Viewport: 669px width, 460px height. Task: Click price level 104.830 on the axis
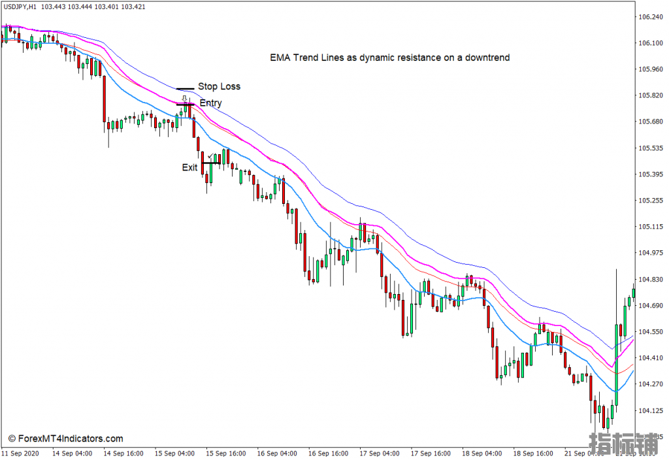(x=651, y=280)
